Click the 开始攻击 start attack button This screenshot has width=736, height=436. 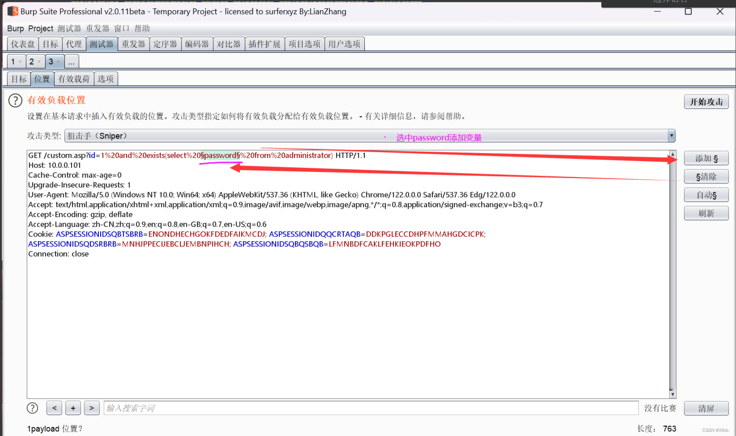[706, 101]
